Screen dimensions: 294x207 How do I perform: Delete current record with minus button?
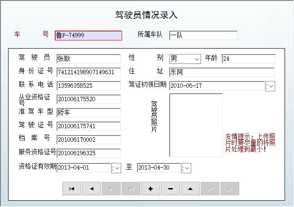click(171, 189)
